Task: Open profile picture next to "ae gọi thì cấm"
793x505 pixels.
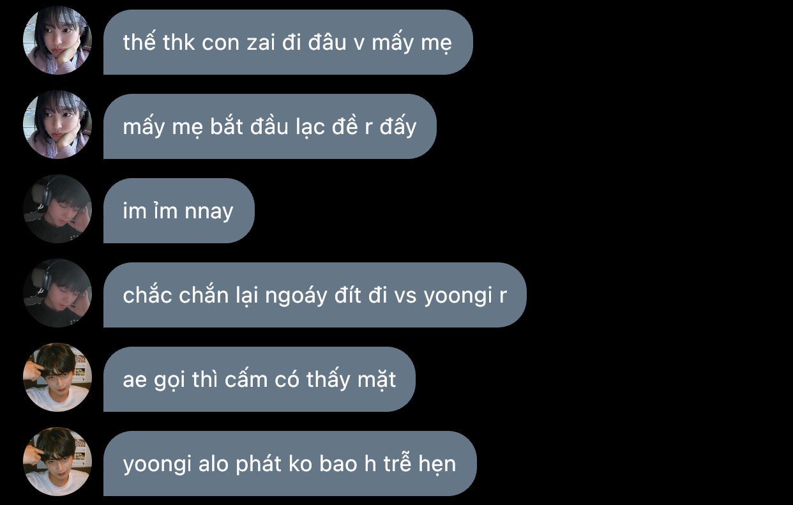Action: 57,377
